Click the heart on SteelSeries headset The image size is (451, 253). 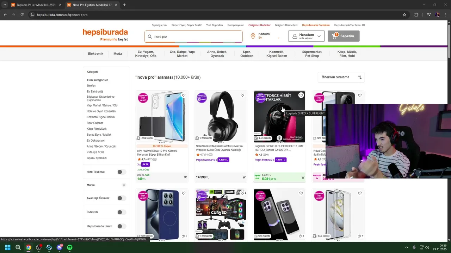pos(242,95)
